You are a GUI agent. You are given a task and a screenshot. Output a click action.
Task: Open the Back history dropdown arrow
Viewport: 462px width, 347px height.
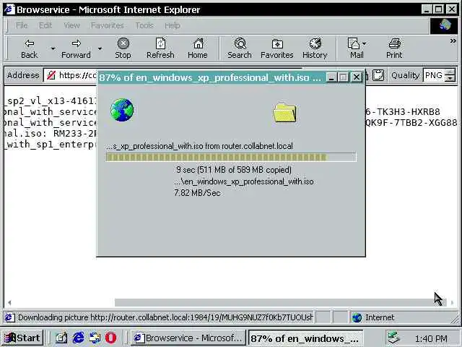[53, 48]
